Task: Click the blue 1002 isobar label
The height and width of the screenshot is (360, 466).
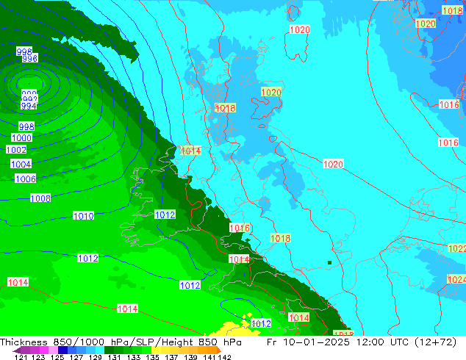Action: pos(16,149)
